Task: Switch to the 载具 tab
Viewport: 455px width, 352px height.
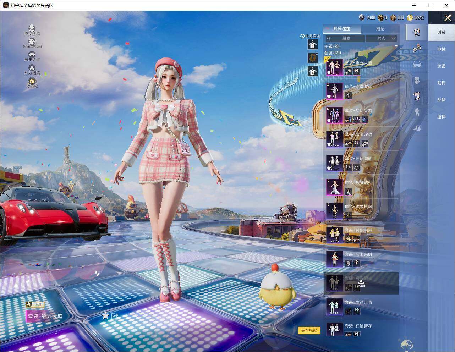Action: click(x=441, y=83)
